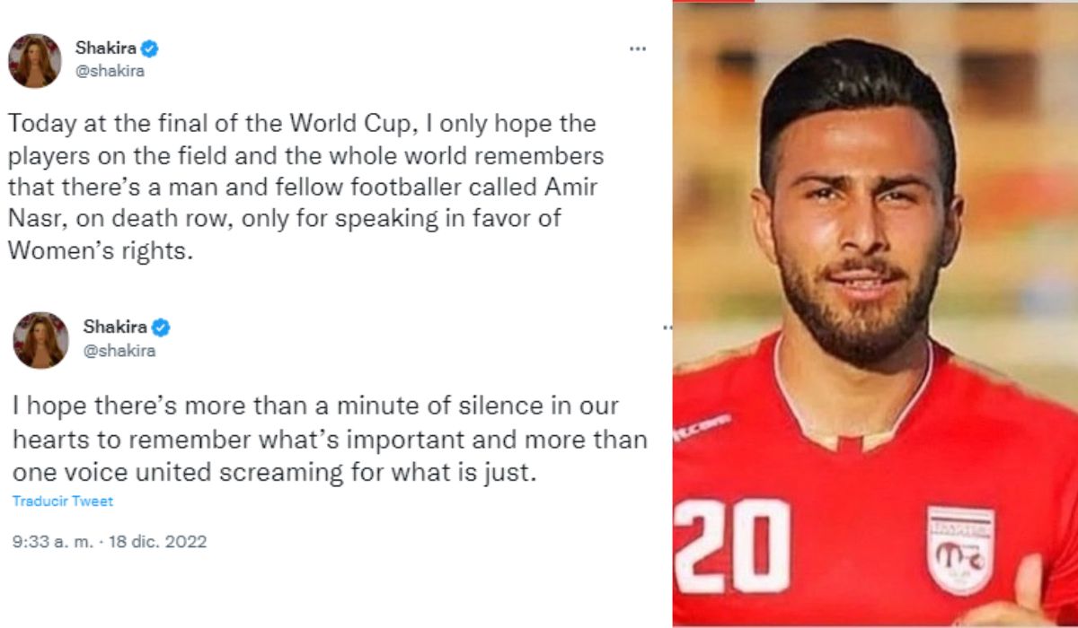Click the Traducir Tweet link
Viewport: 1078px width, 628px height.
(x=63, y=502)
